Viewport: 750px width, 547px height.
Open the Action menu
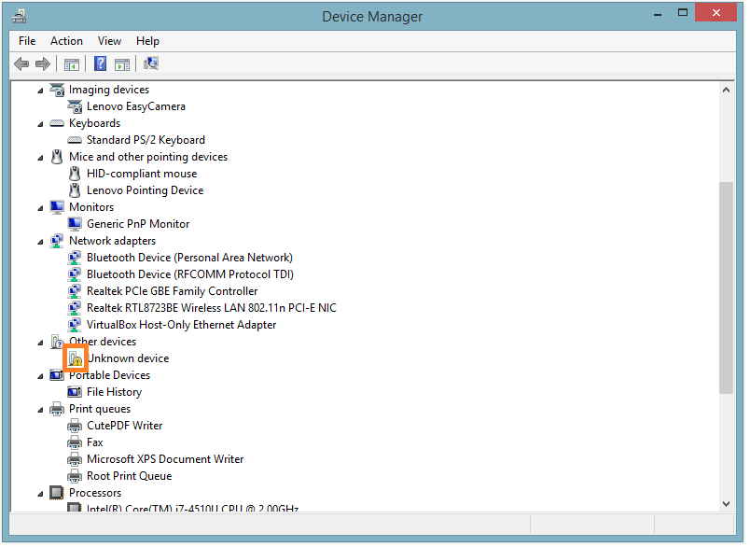click(x=66, y=41)
